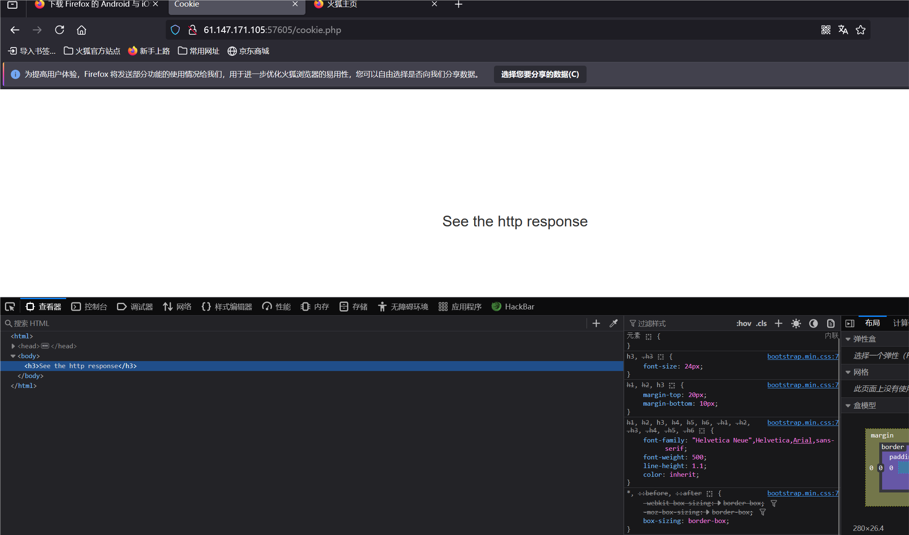This screenshot has width=909, height=535.
Task: Expand the head ellipsis badge
Action: point(45,346)
